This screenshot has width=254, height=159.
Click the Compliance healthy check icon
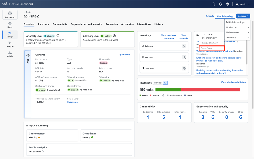[92, 137]
